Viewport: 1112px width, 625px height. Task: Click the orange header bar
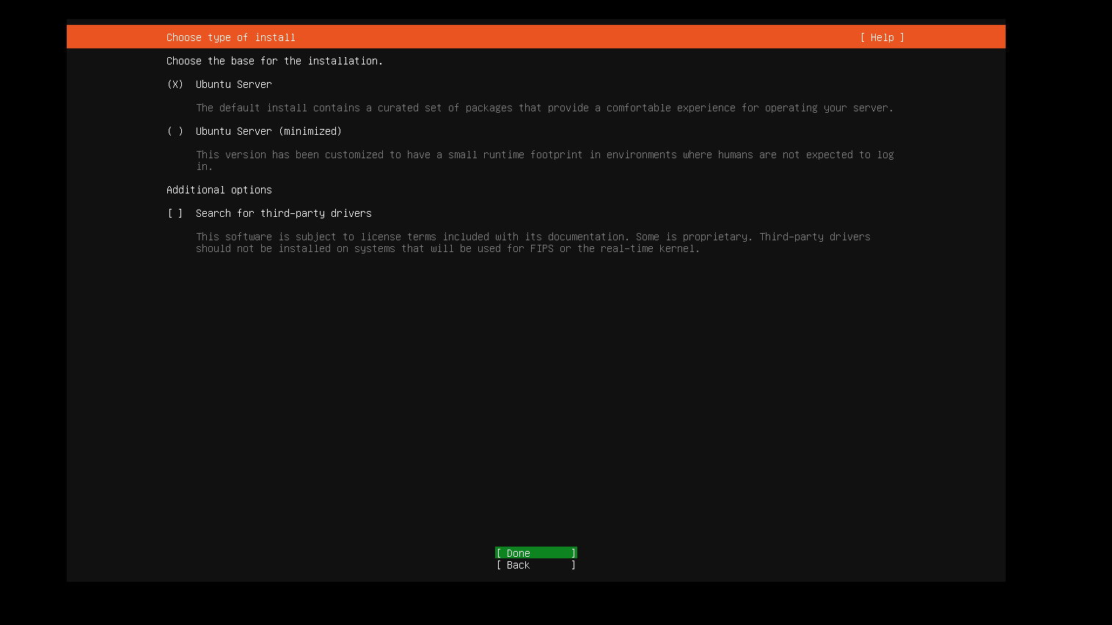pos(535,37)
